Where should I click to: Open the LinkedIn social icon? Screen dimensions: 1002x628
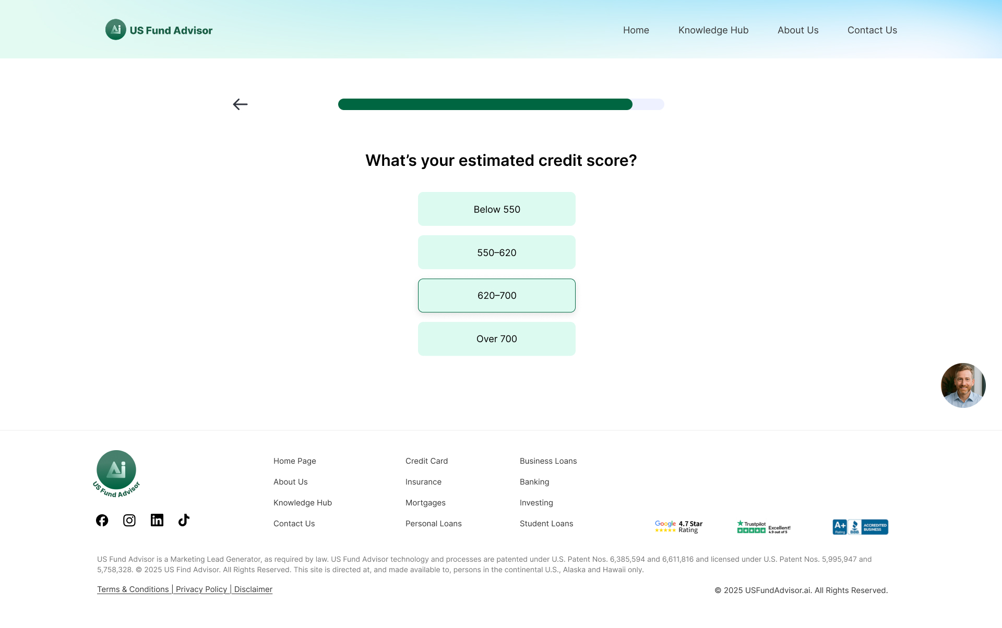click(x=157, y=521)
